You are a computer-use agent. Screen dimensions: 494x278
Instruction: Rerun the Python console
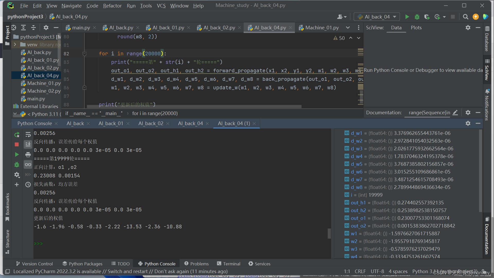tap(17, 135)
